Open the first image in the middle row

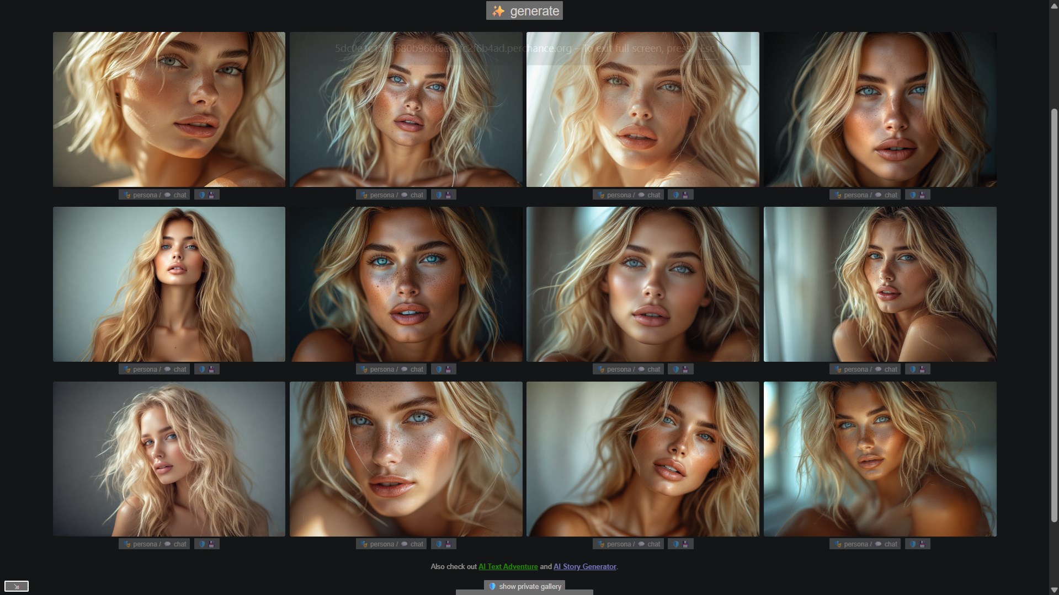tap(169, 284)
